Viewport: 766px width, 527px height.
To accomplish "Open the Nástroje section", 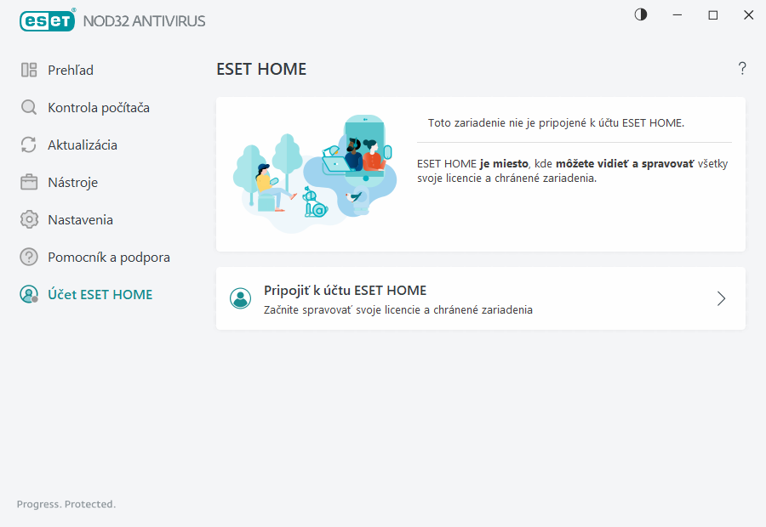I will tap(72, 183).
